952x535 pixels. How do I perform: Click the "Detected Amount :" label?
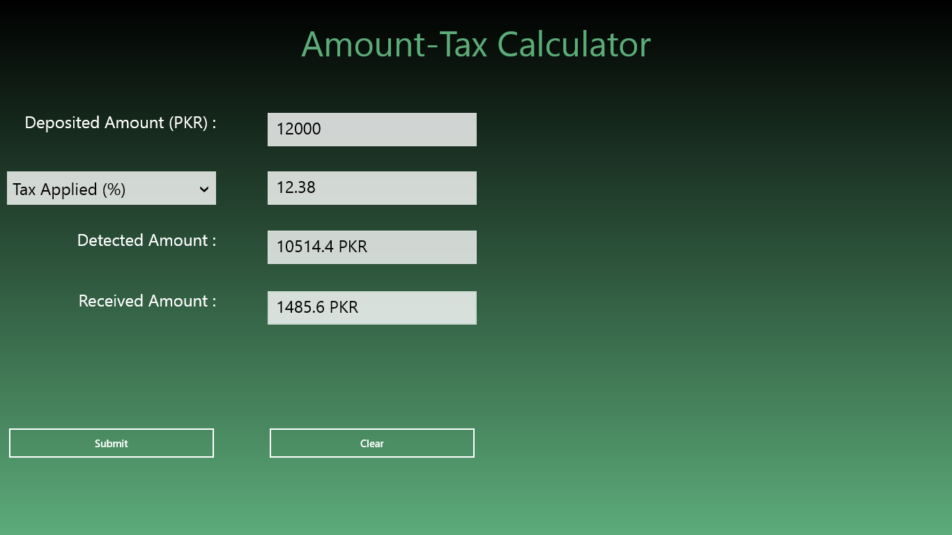tap(146, 240)
